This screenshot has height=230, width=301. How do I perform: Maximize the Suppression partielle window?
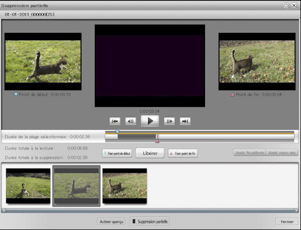(286, 5)
